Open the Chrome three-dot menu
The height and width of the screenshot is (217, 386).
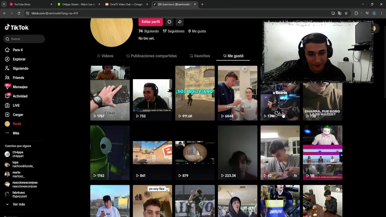(x=381, y=13)
